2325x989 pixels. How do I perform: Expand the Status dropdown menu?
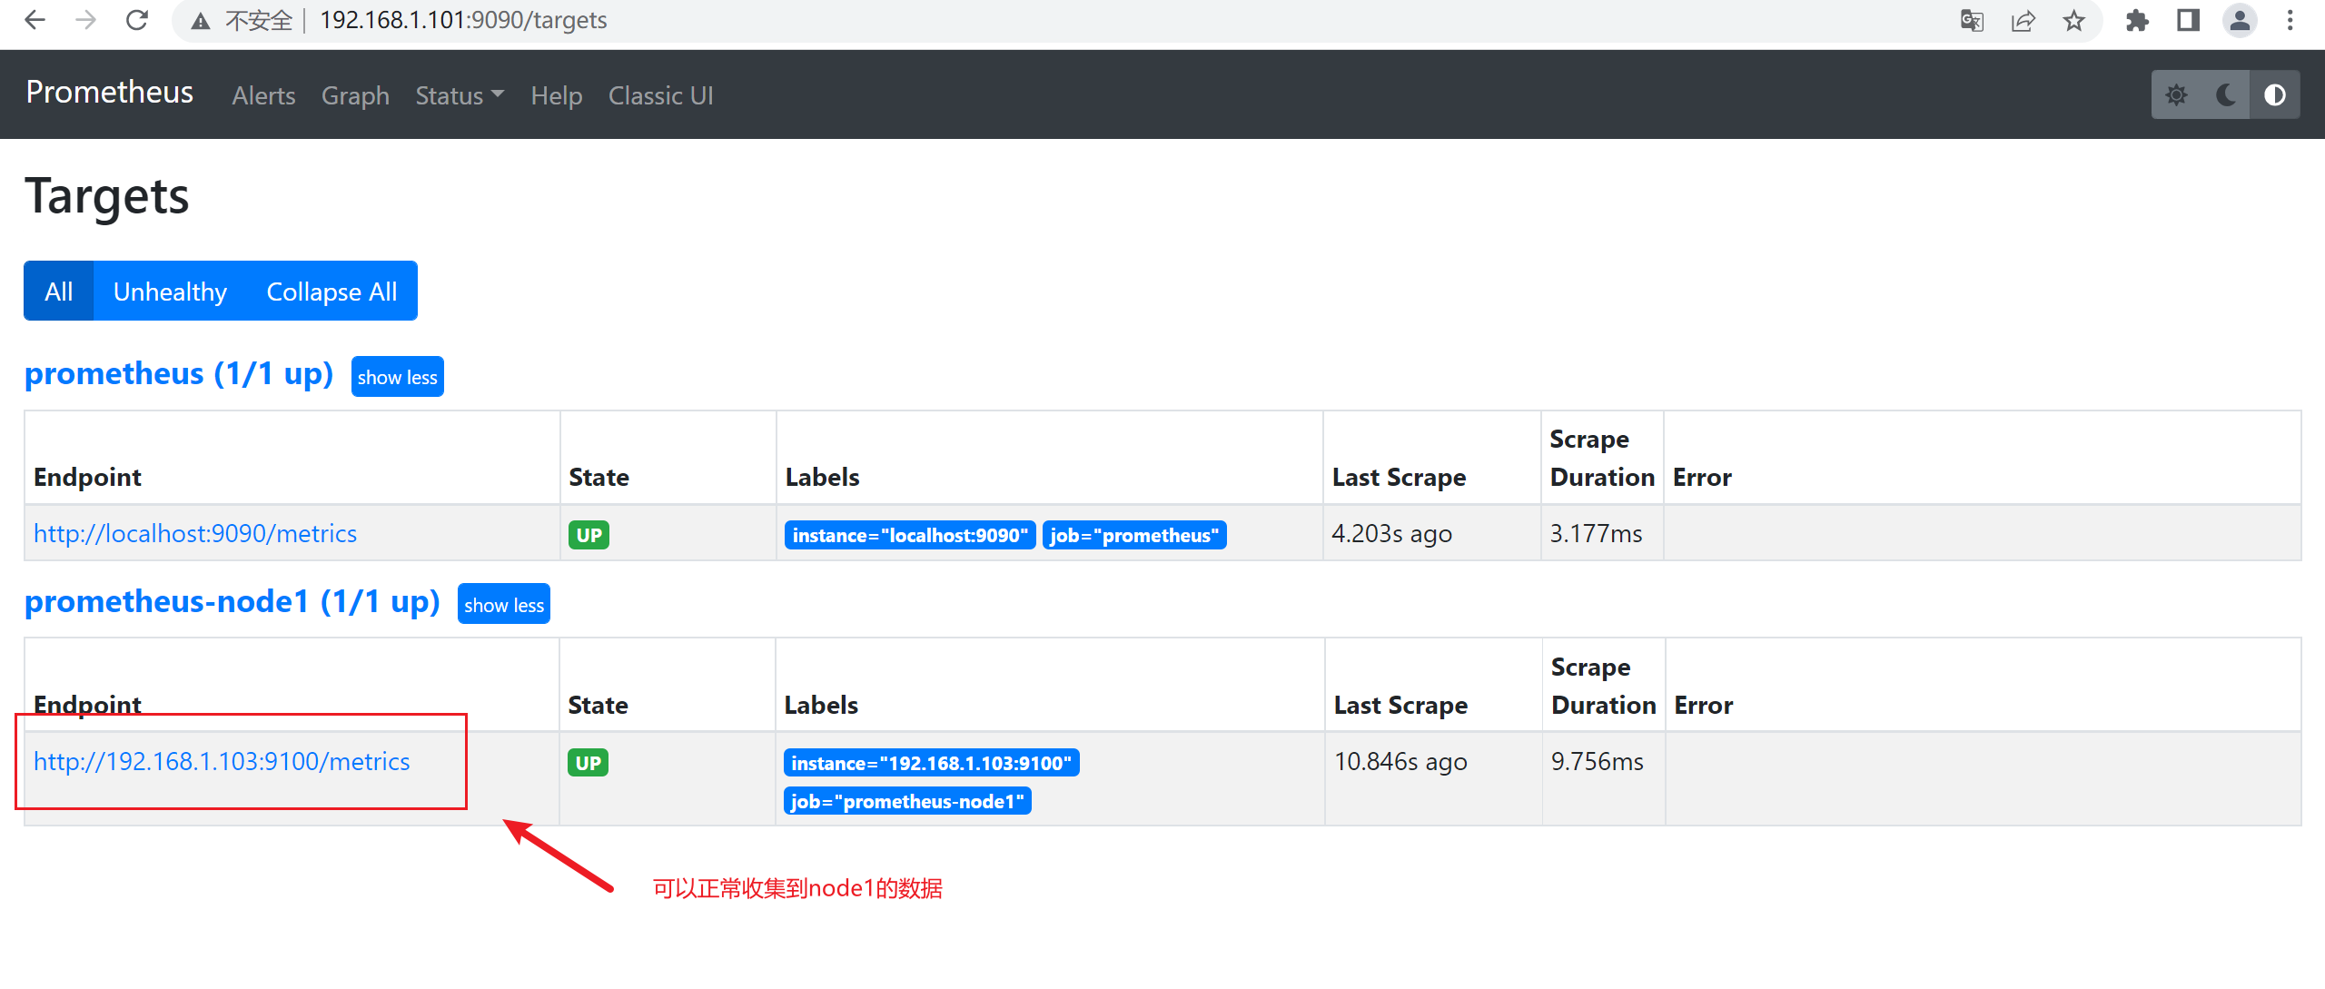pyautogui.click(x=460, y=95)
